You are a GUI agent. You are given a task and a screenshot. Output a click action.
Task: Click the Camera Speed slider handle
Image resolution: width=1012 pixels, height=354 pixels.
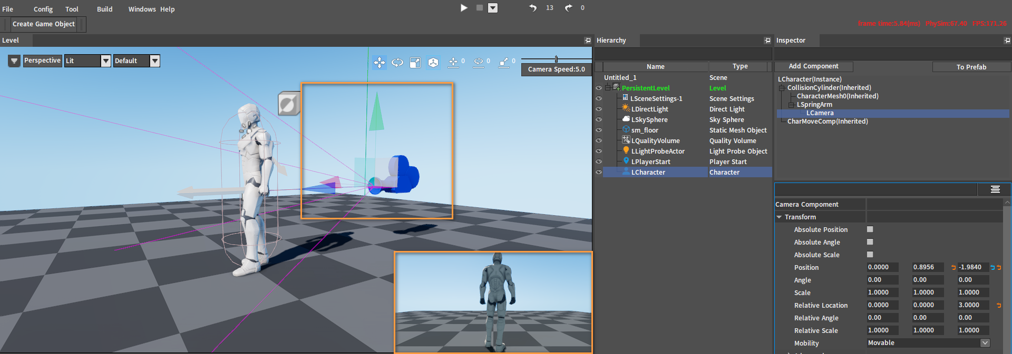[x=556, y=59]
